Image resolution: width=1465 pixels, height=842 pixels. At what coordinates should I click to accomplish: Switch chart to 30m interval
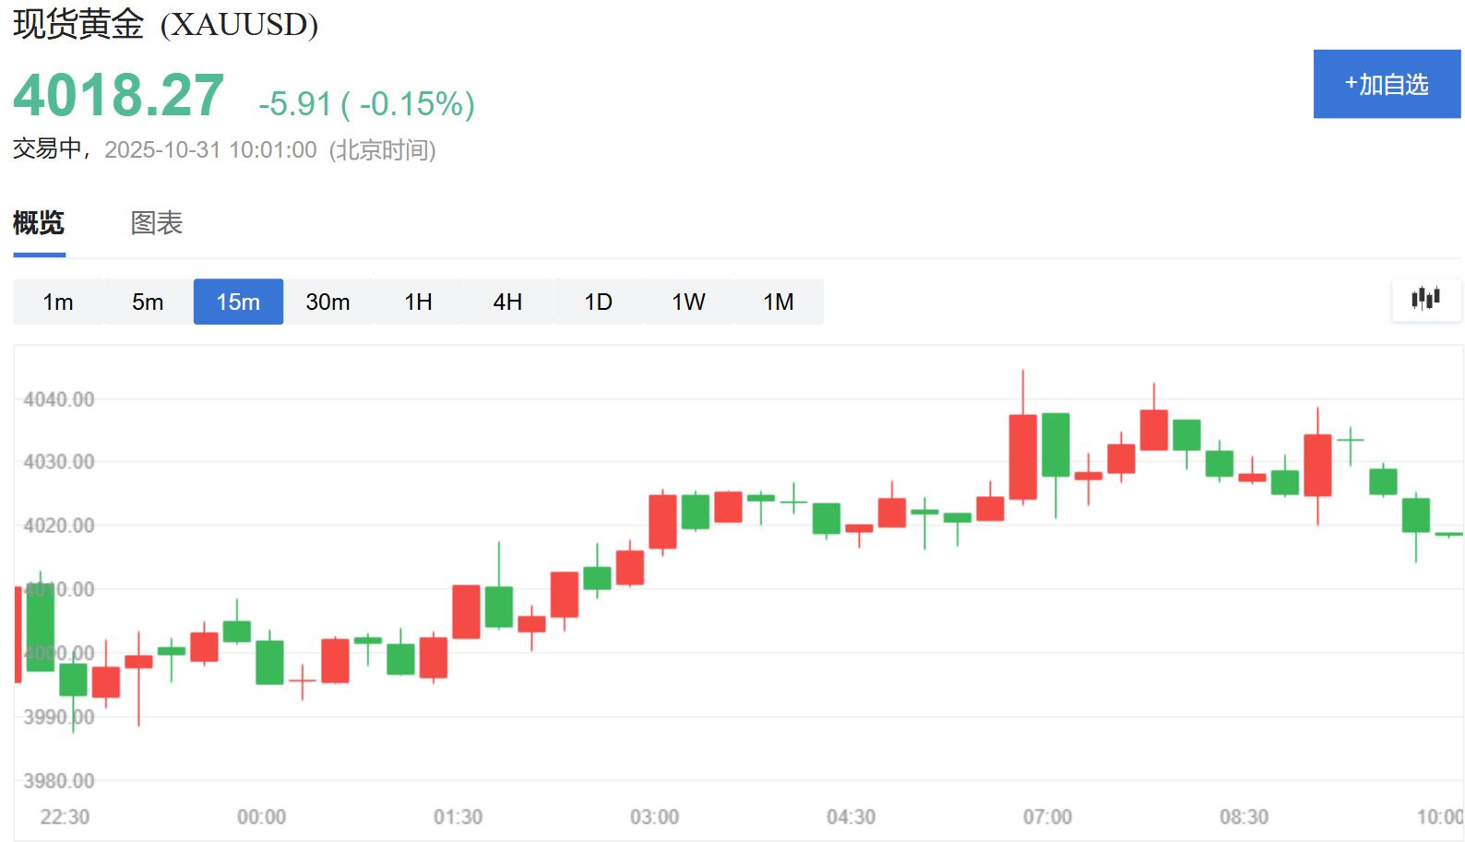[x=328, y=302]
